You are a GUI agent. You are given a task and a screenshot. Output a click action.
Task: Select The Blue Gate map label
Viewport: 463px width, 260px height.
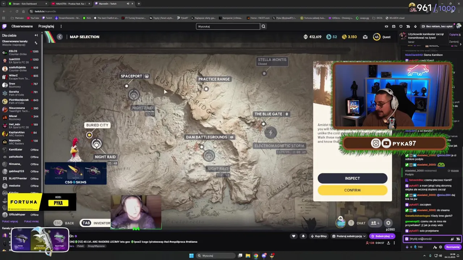[271, 114]
